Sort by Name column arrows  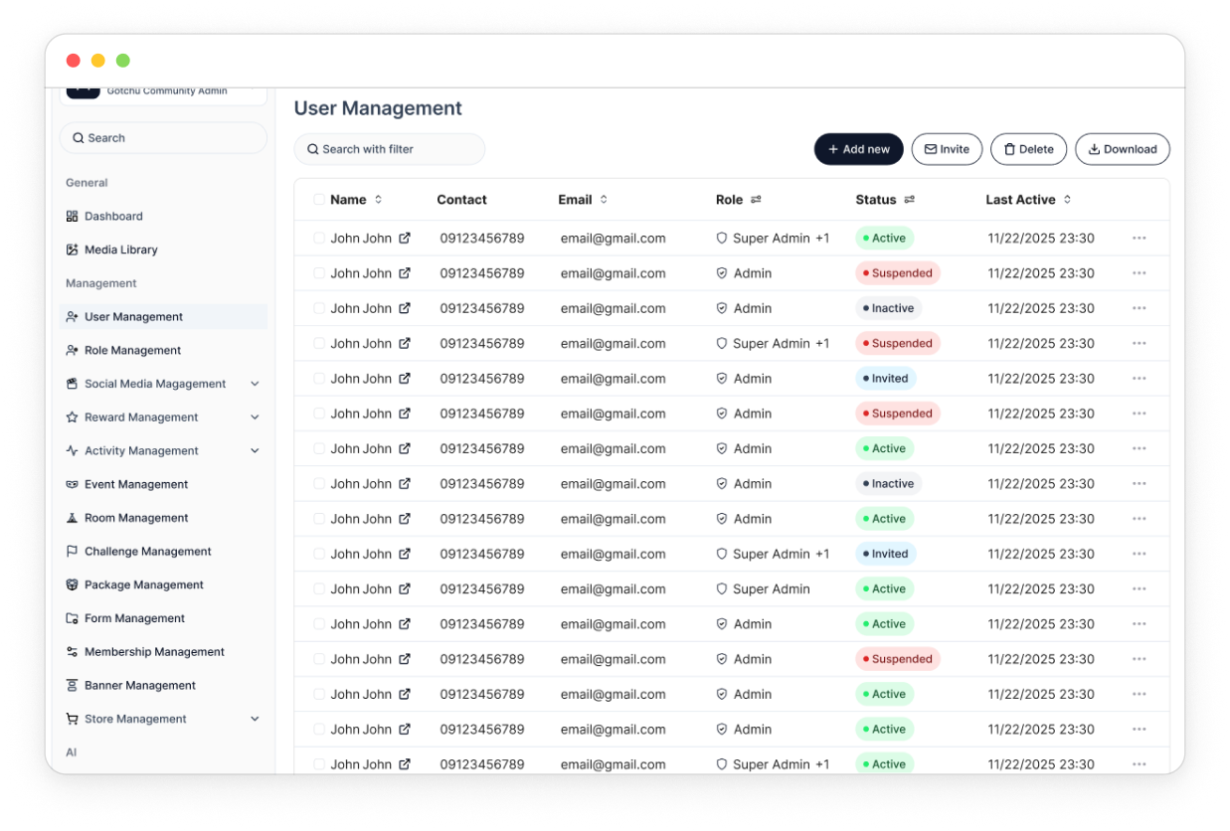(378, 200)
